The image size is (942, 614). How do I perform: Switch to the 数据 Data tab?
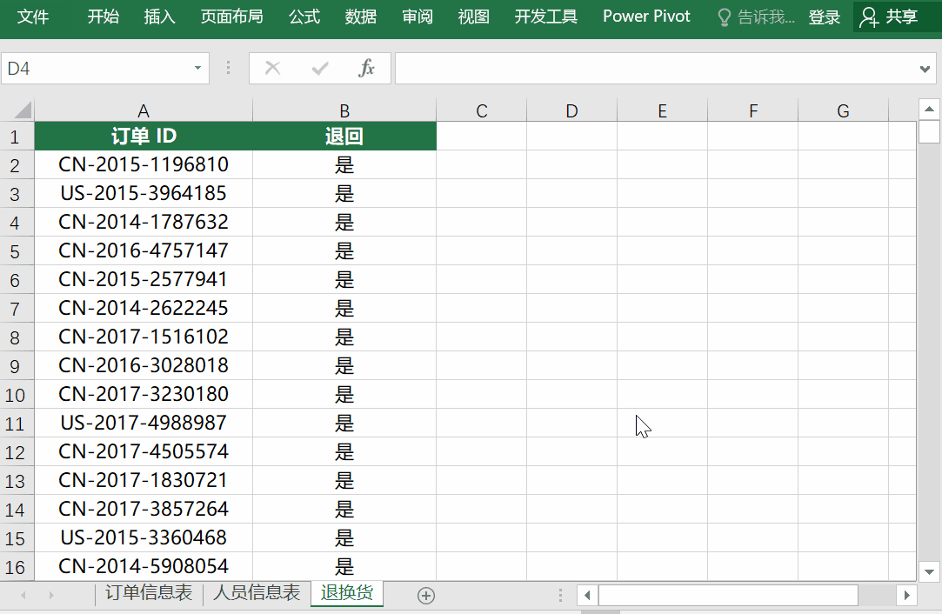point(361,17)
